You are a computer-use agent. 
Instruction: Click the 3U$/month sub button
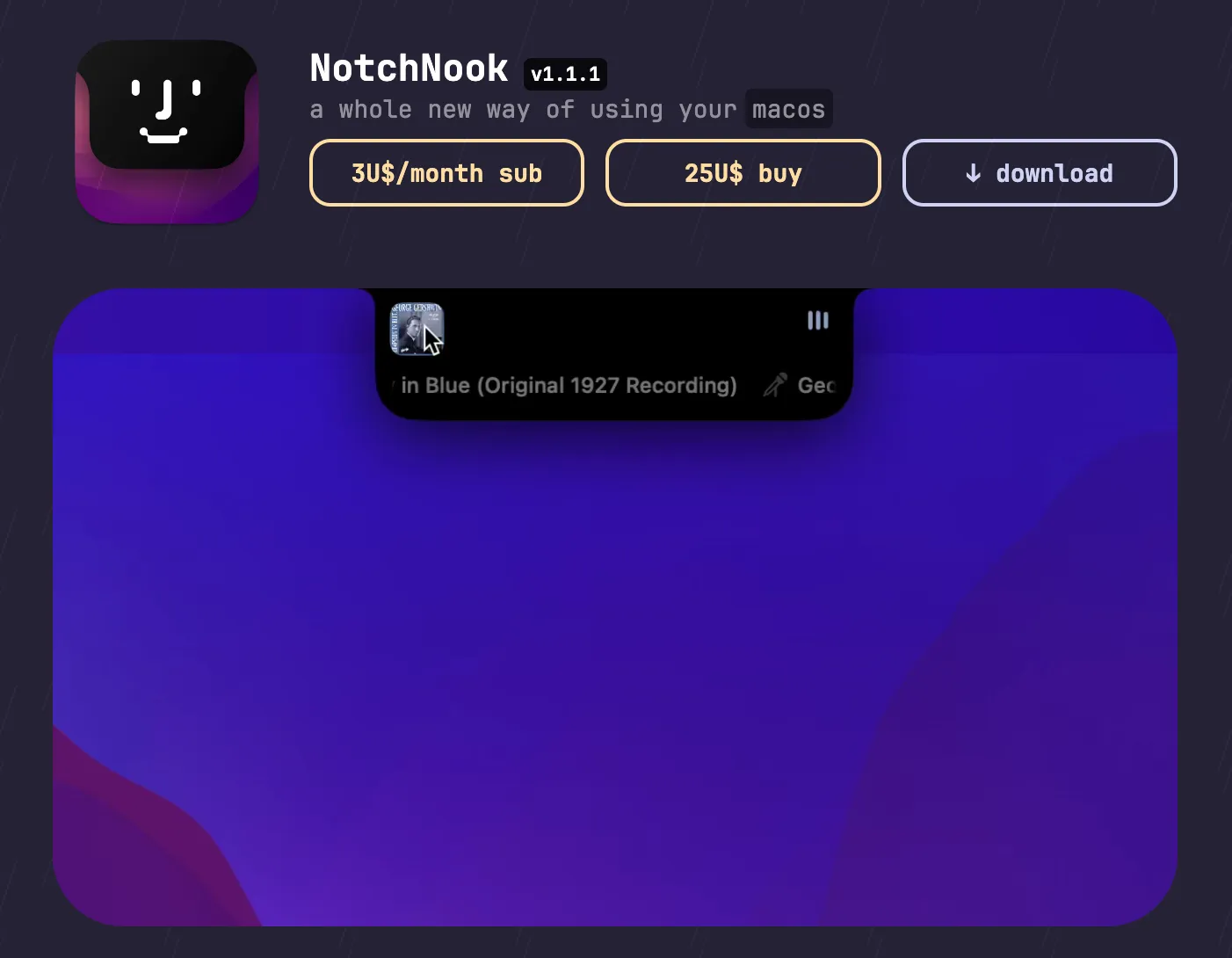[446, 173]
